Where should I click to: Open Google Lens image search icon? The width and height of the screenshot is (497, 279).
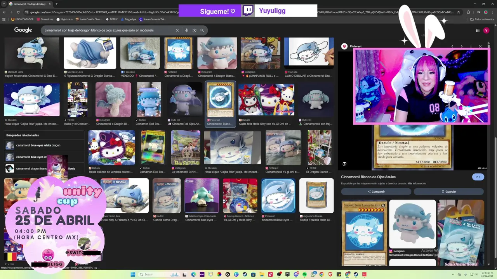point(194,30)
